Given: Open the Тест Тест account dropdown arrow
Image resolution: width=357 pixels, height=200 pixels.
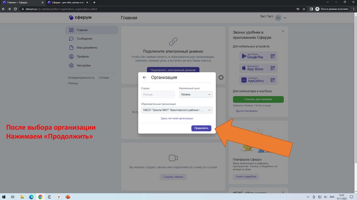Looking at the screenshot, I should tap(285, 18).
